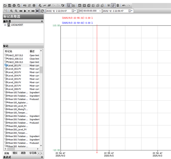Click the tag list horizontal scroll right arrow
Screen dimensions: 171x159
click(38, 149)
